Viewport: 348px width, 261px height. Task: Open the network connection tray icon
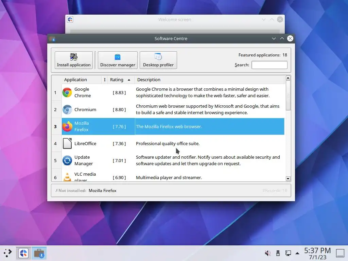288,253
